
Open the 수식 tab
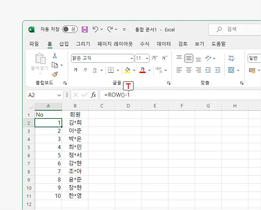click(144, 44)
